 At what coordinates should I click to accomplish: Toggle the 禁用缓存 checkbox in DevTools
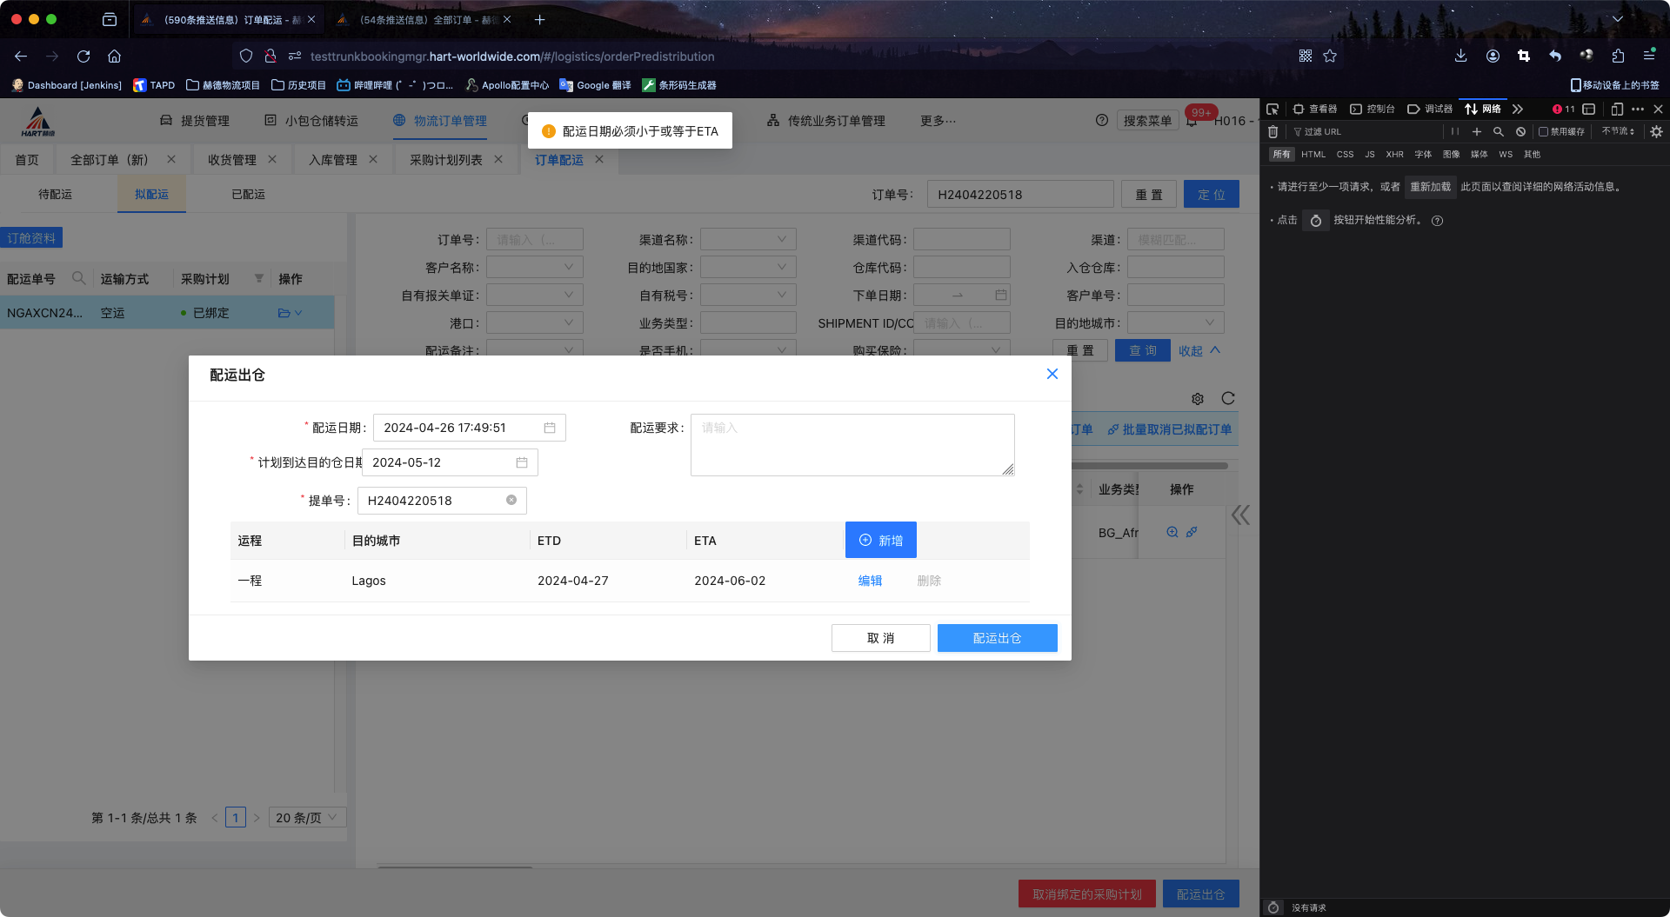click(1544, 132)
